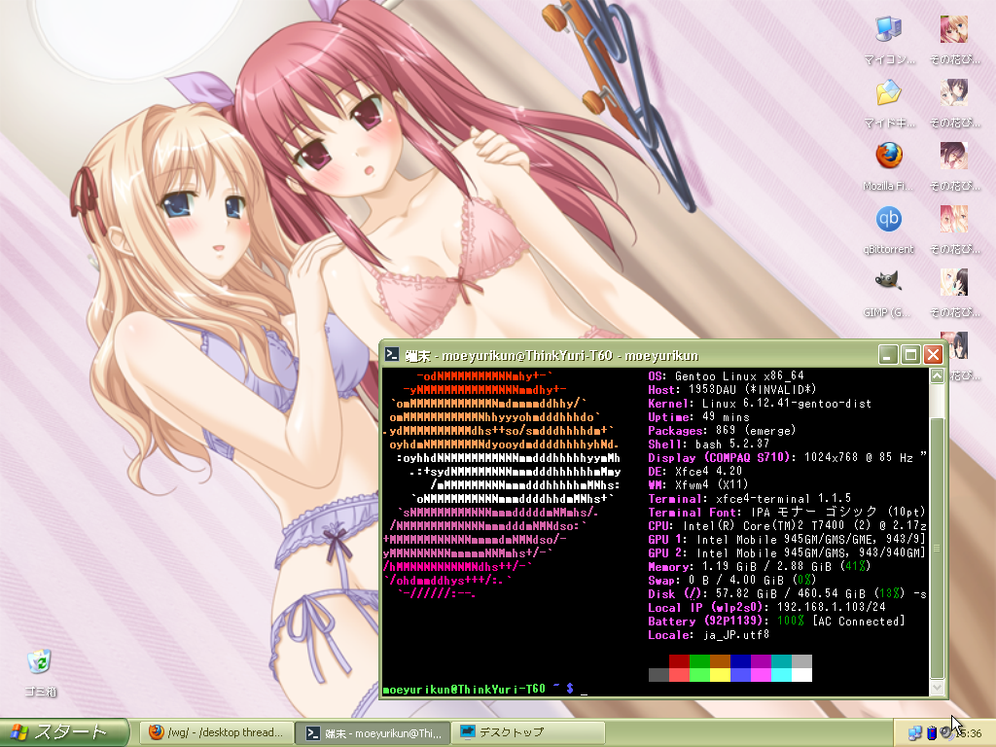Image resolution: width=996 pixels, height=747 pixels.
Task: Open the マイコン computer desktop icon
Action: (889, 29)
